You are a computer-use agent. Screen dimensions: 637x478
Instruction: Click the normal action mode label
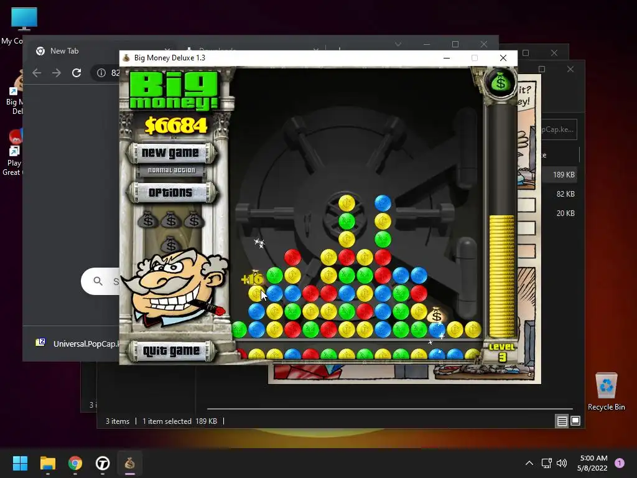click(172, 171)
